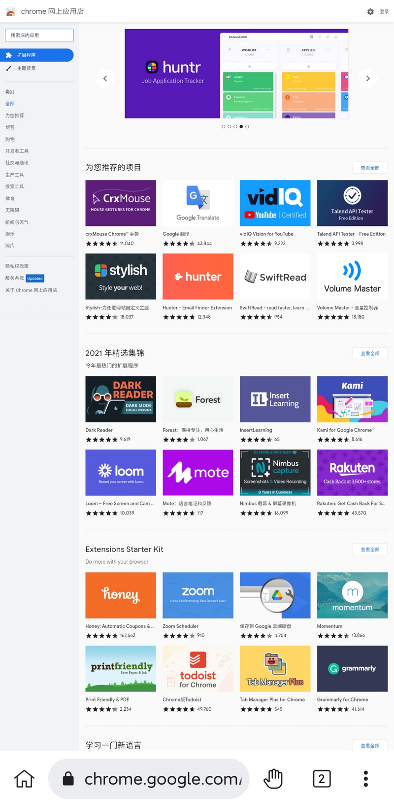Open the settings gear icon
Image resolution: width=394 pixels, height=804 pixels.
tap(370, 11)
